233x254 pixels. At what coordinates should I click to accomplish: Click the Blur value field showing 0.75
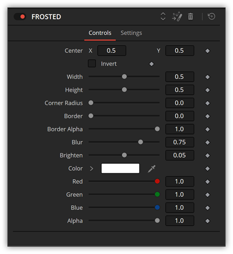[x=180, y=142]
